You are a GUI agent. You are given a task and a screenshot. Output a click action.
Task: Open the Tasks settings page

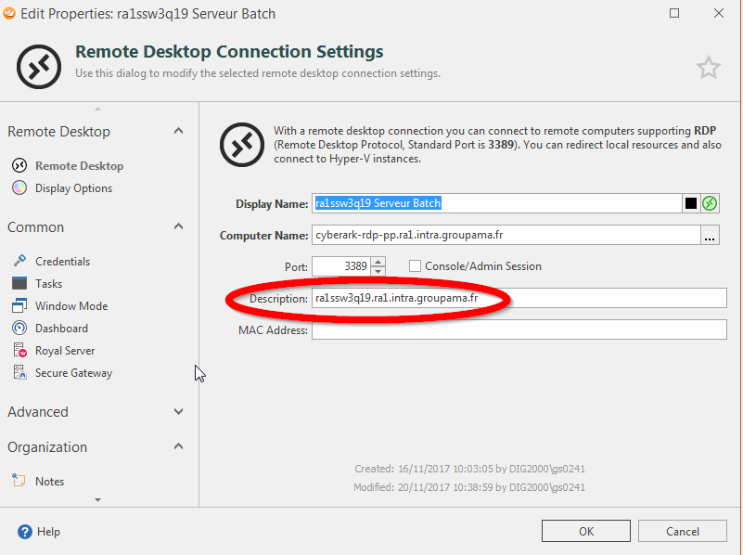48,284
